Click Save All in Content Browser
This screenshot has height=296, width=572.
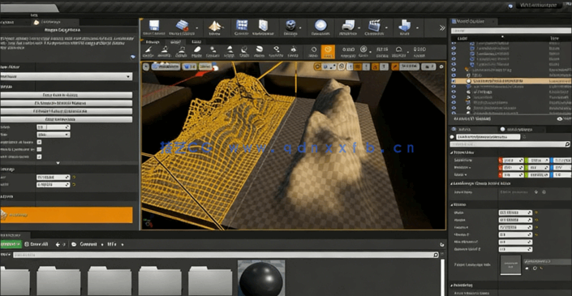tap(37, 244)
